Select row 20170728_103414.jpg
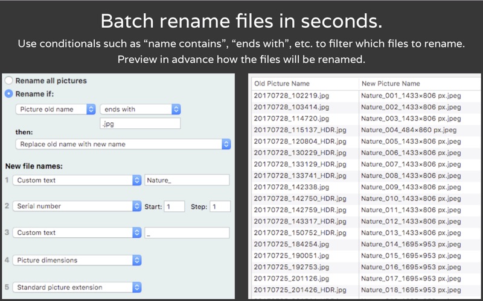This screenshot has width=483, height=301. 366,107
